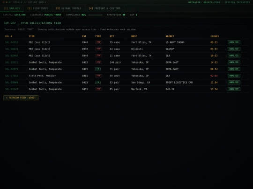This screenshot has width=253, height=189.
Task: Click the FFP badge in the Djibouti row
Action: tap(98, 49)
